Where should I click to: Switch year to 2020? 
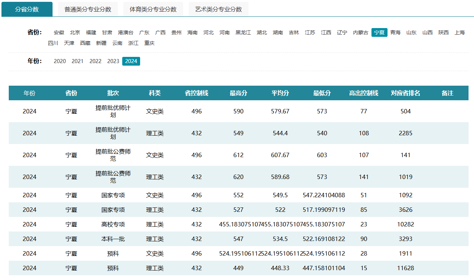[x=60, y=61]
